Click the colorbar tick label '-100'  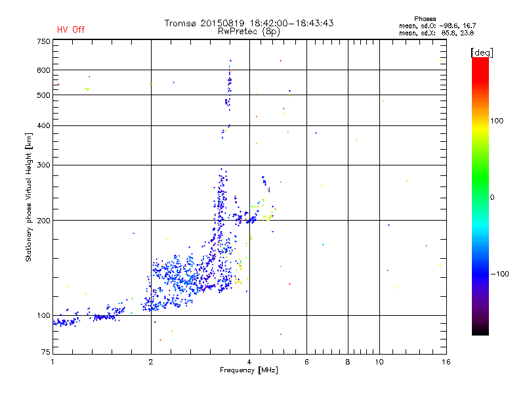coord(499,274)
